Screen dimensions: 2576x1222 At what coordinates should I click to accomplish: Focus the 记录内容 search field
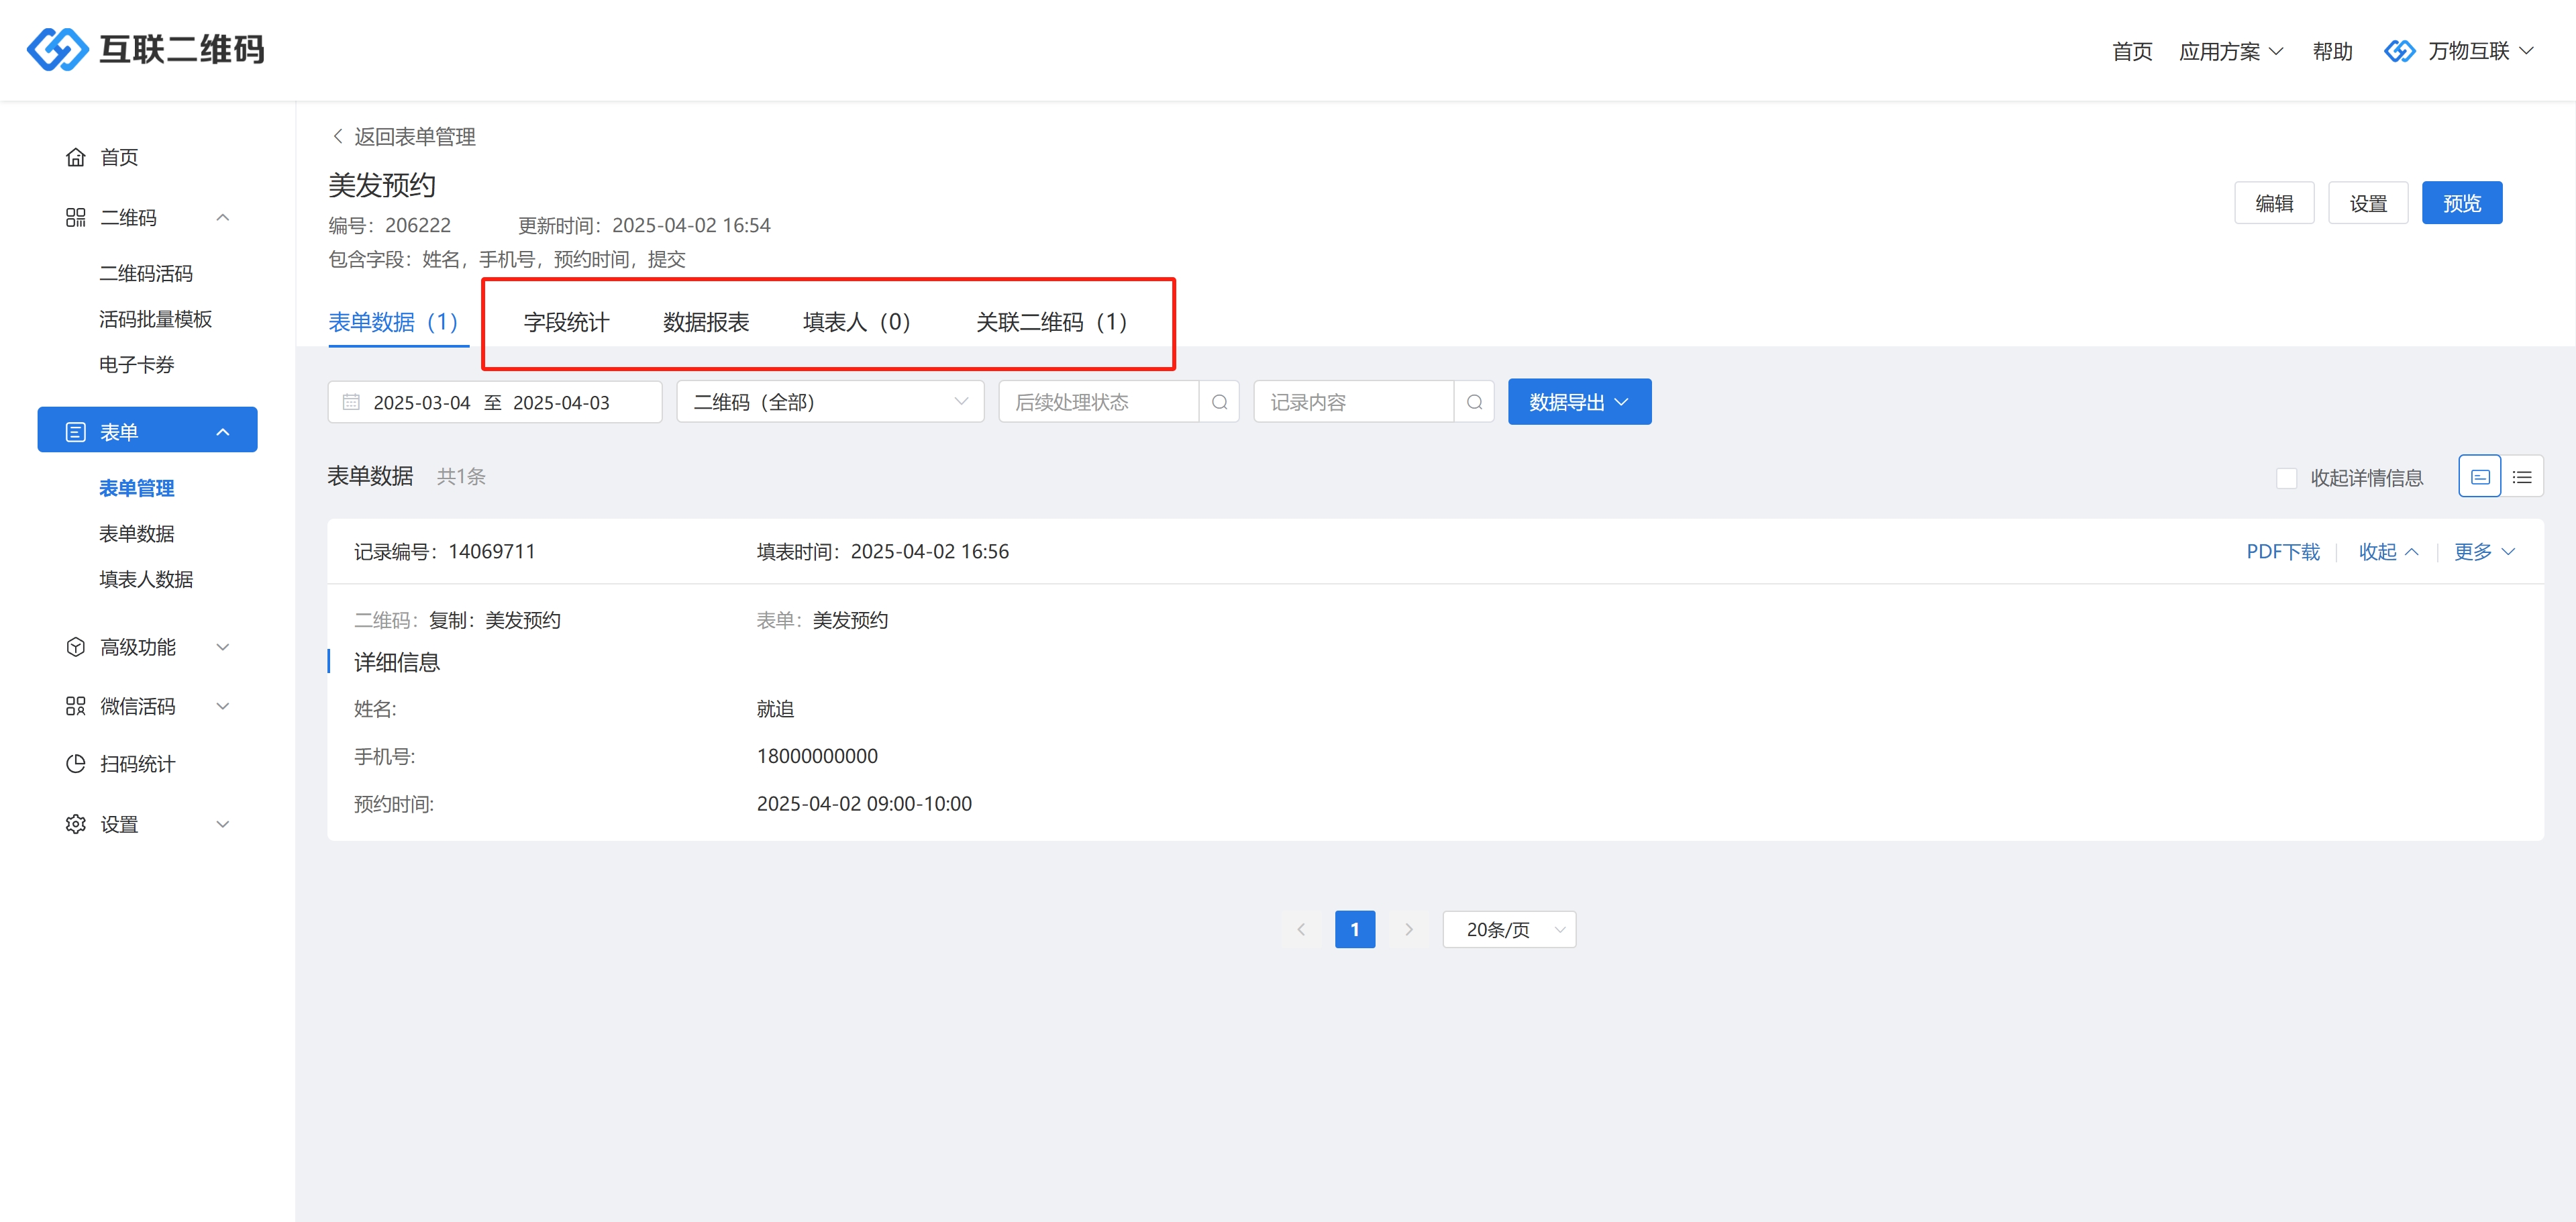pyautogui.click(x=1353, y=402)
